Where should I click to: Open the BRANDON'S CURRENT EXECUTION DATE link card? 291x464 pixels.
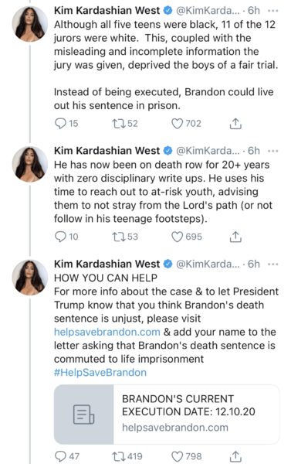167,415
